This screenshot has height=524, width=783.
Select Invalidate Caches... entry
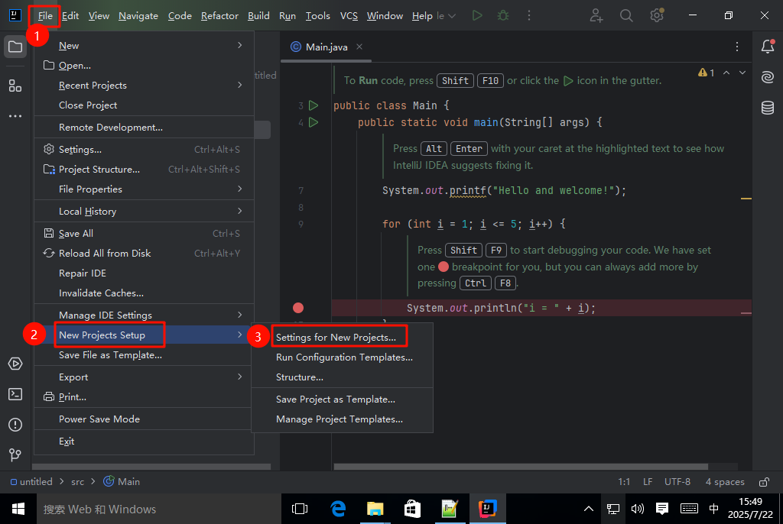[x=144, y=293]
